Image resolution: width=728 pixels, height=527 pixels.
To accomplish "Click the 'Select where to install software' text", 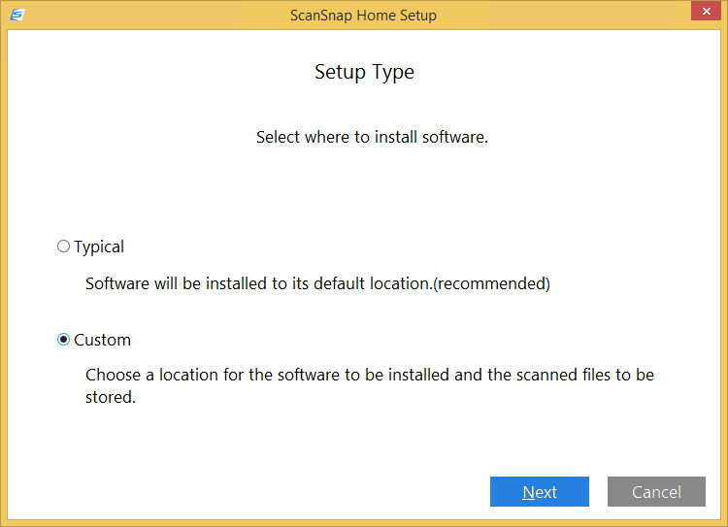I will pos(372,137).
